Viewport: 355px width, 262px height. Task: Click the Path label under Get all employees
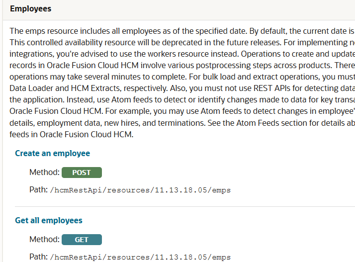38,257
